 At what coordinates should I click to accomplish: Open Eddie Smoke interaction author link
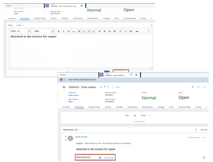[x=81, y=137]
